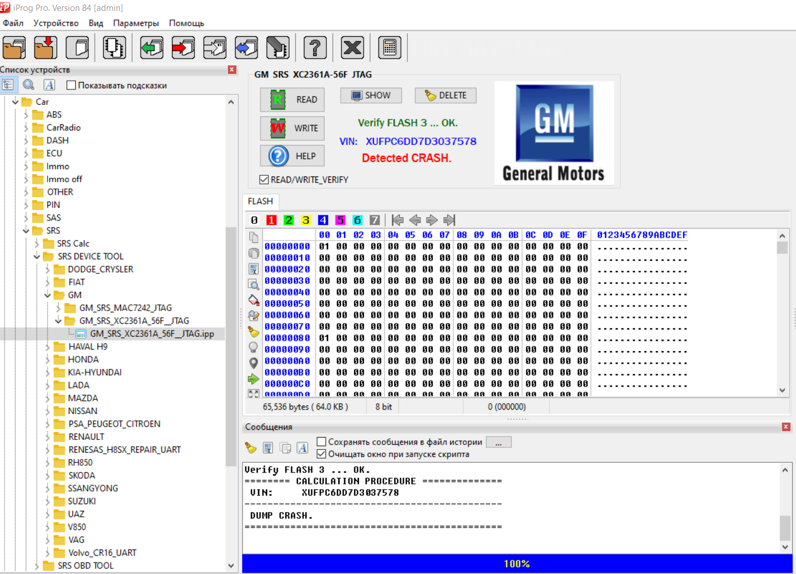Collapse the SRS DEVICE TOOL node
796x574 pixels.
(37, 256)
